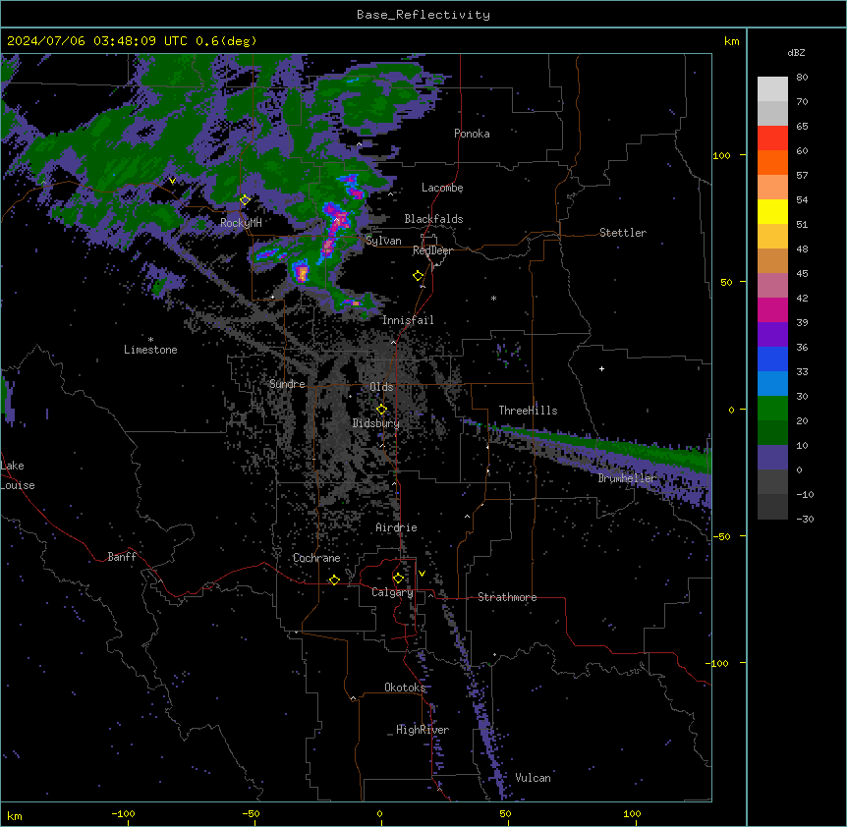Select the yellow diamond marker between Olds and Didsbury
Screen dimensions: 847x827
click(x=381, y=410)
